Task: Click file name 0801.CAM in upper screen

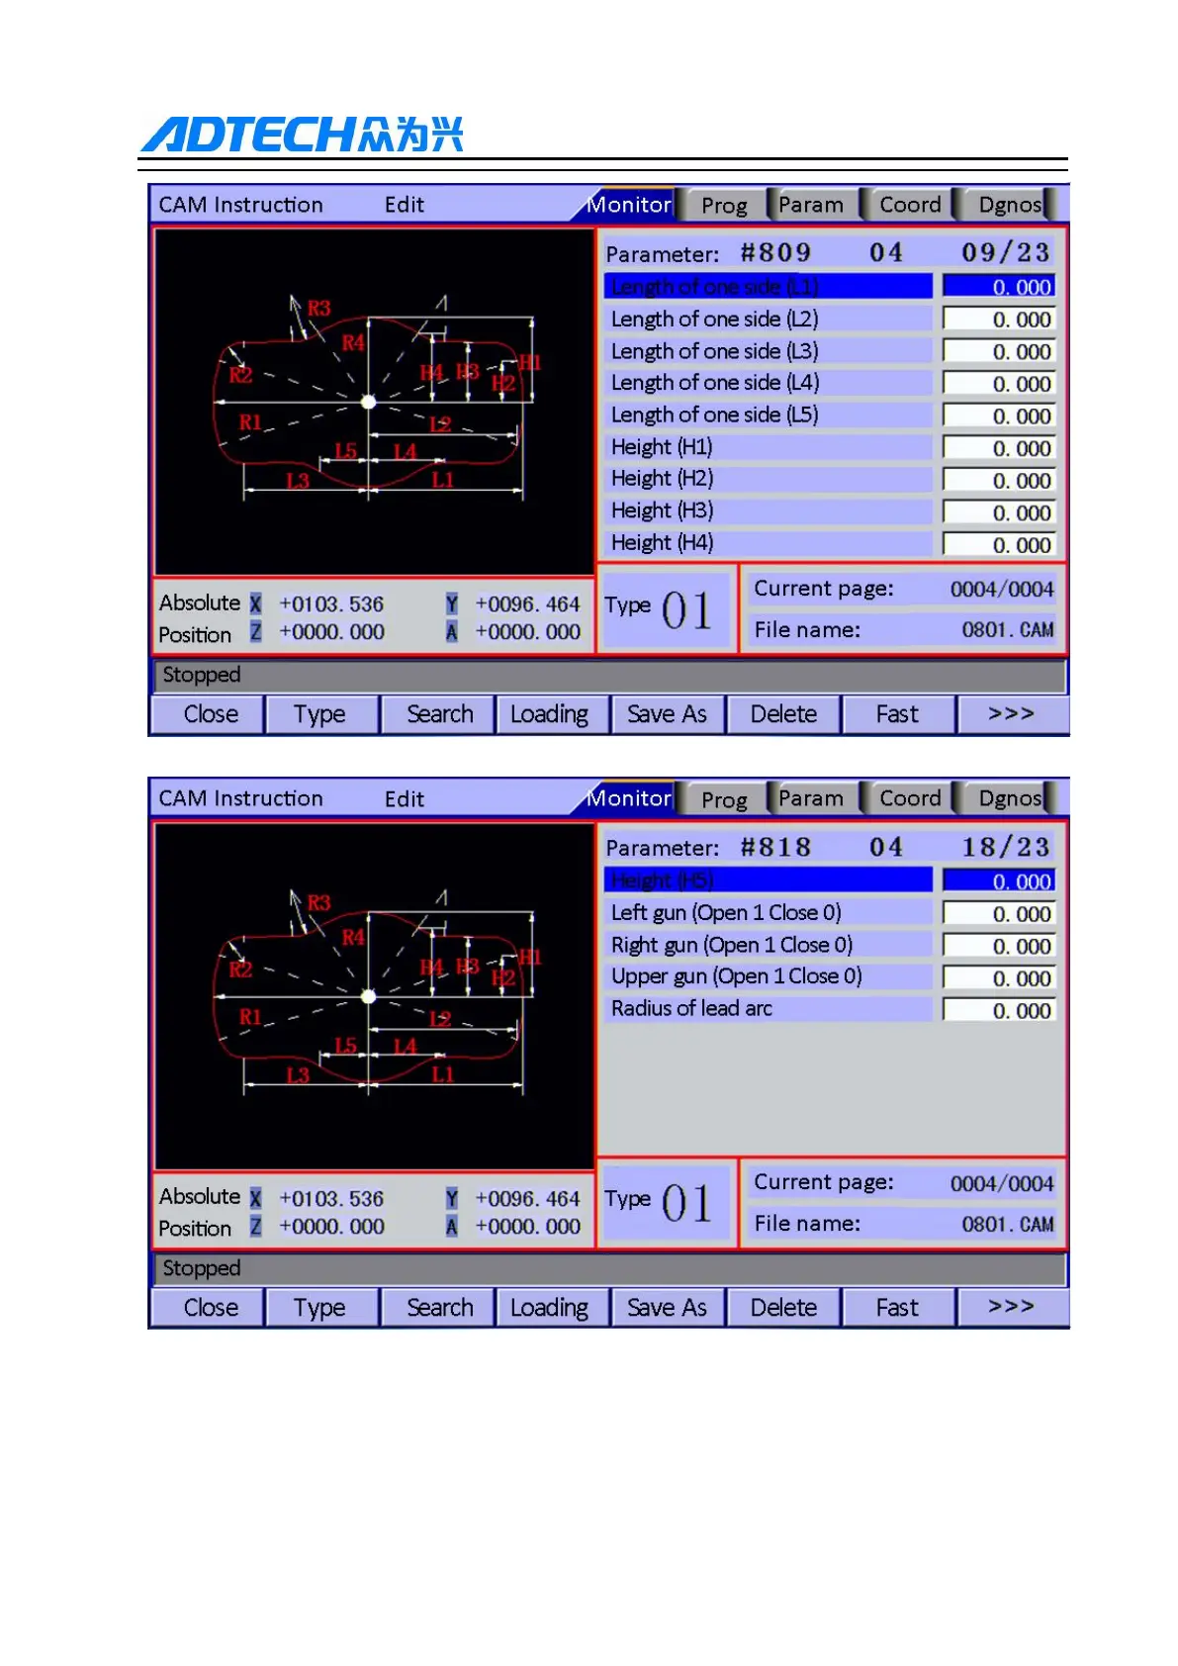Action: [x=1008, y=630]
